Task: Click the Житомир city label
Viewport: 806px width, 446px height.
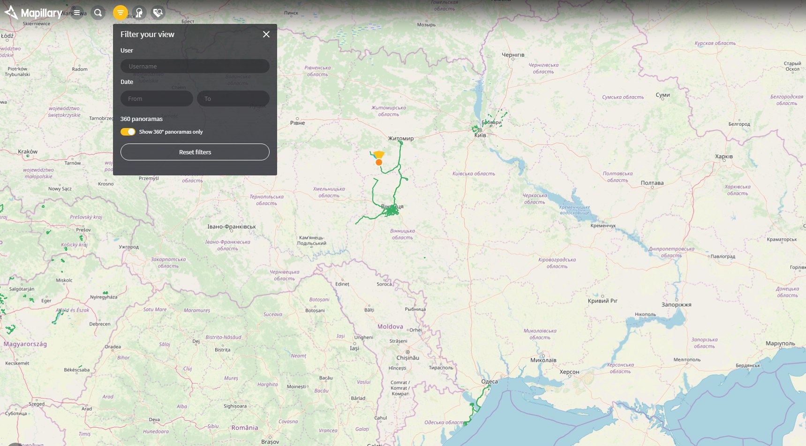Action: [401, 138]
